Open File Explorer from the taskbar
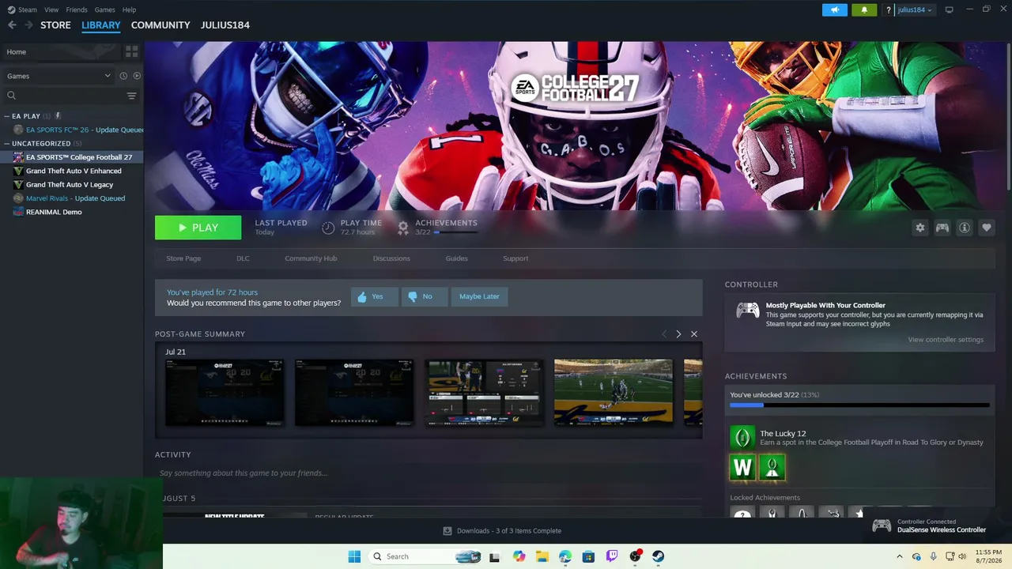The height and width of the screenshot is (569, 1012). pyautogui.click(x=542, y=556)
